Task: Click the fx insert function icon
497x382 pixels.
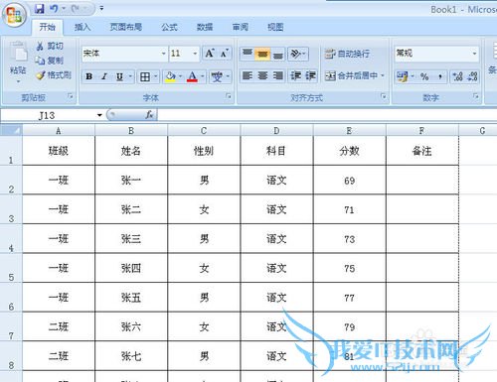Action: [149, 115]
